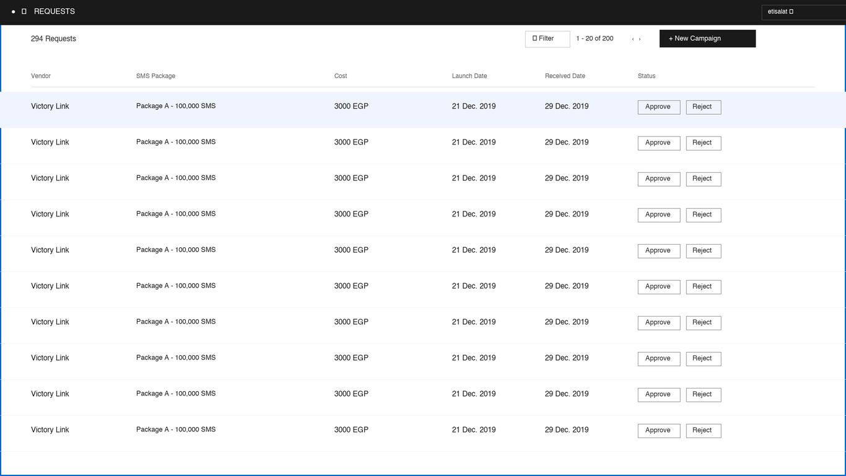Click the Victory Link vendor name
Image resolution: width=846 pixels, height=476 pixels.
click(50, 106)
